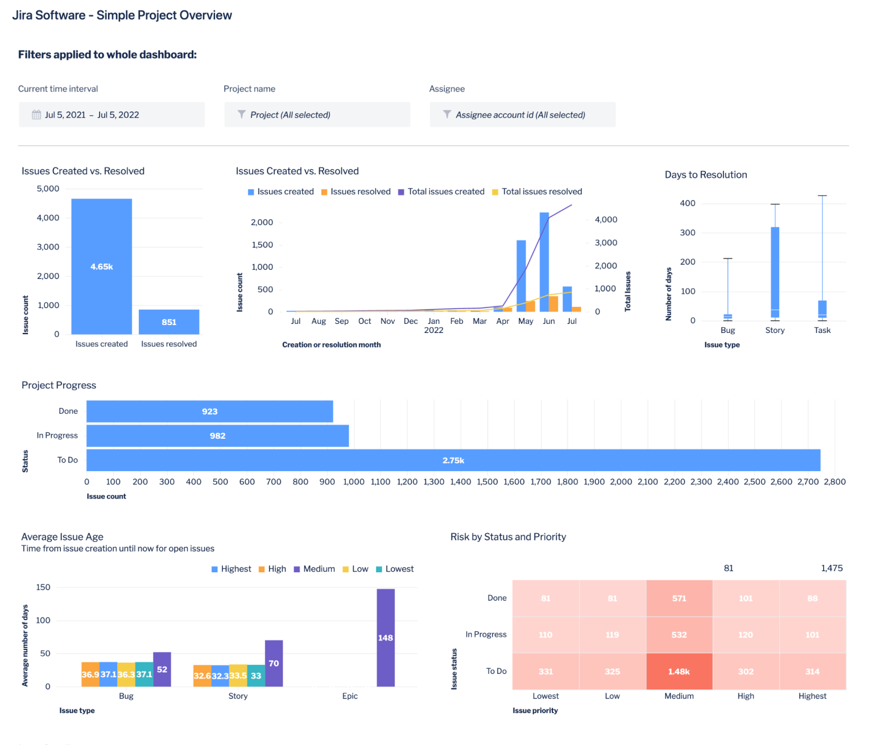Open the Project (All selected) filter dropdown
This screenshot has height=745, width=876.
pos(317,114)
